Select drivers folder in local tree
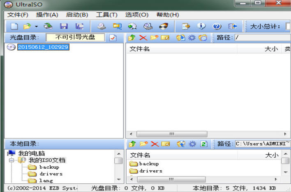Image resolution: width=291 pixels, height=192 pixels. 51,174
